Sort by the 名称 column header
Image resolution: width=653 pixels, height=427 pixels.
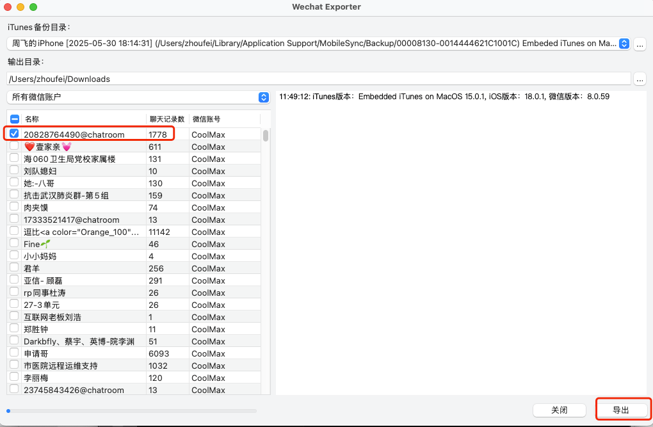(x=84, y=119)
